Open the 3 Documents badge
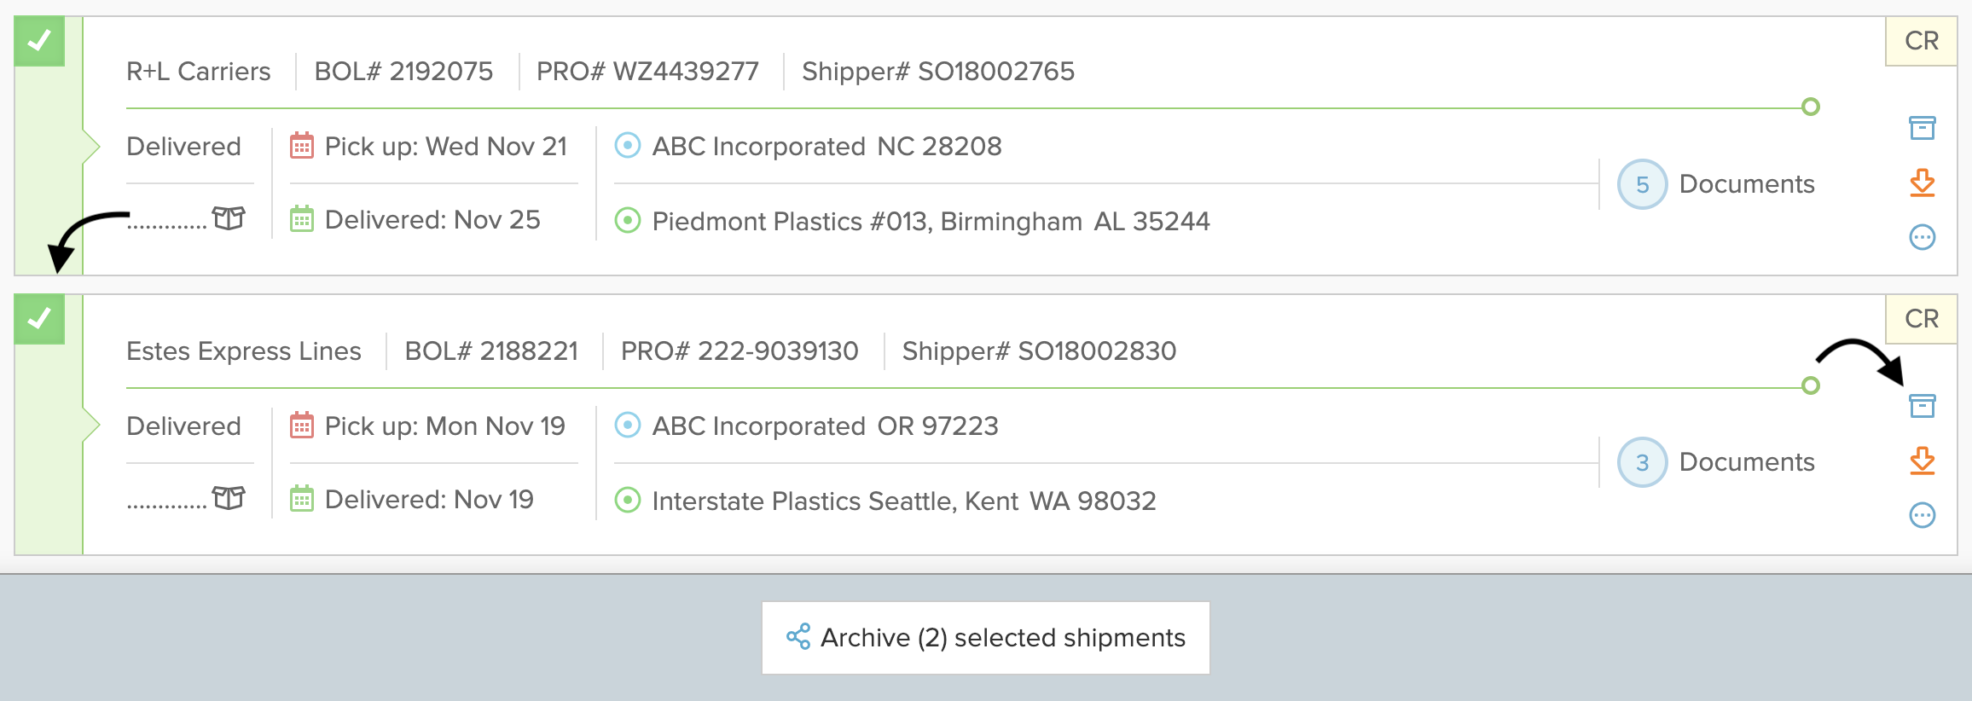Screen dimensions: 1972x701 point(1642,462)
